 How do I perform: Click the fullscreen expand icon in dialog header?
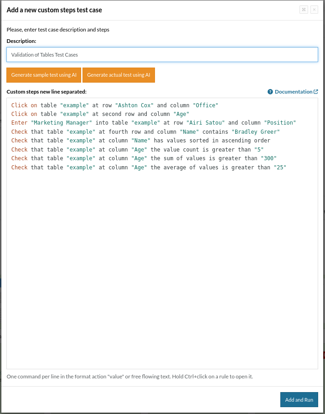point(304,10)
